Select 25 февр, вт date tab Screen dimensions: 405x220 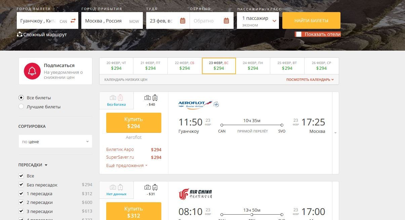(287, 66)
